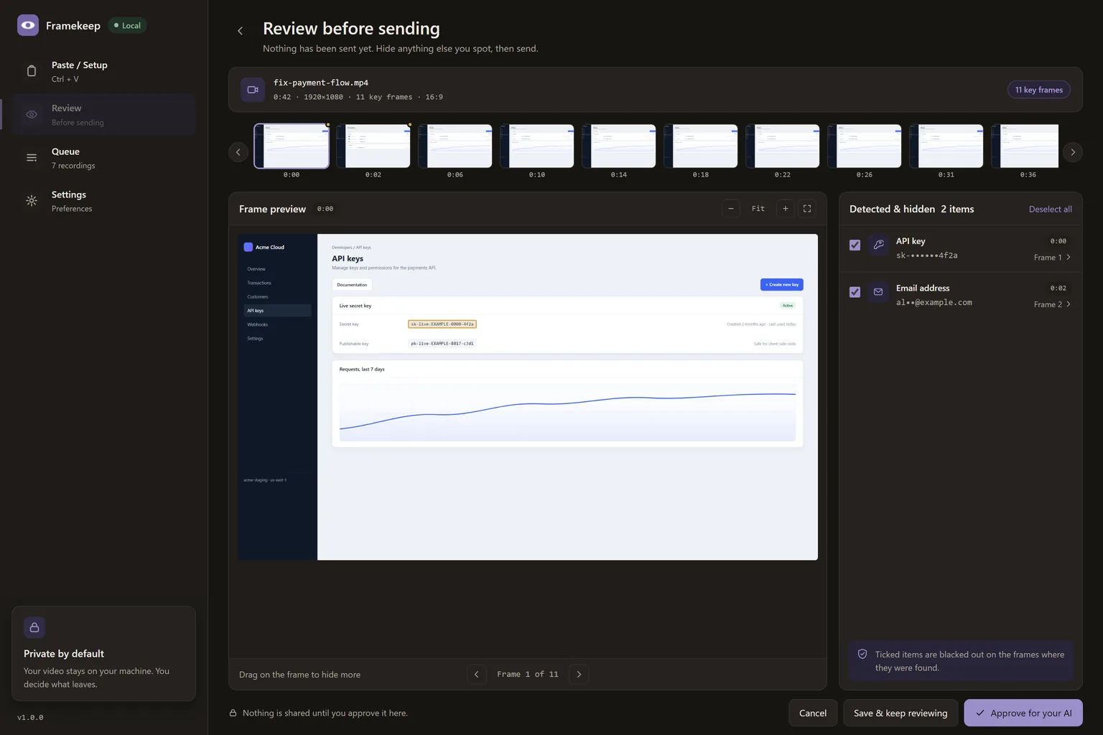Click the Framekeep eye logo icon

[x=28, y=25]
